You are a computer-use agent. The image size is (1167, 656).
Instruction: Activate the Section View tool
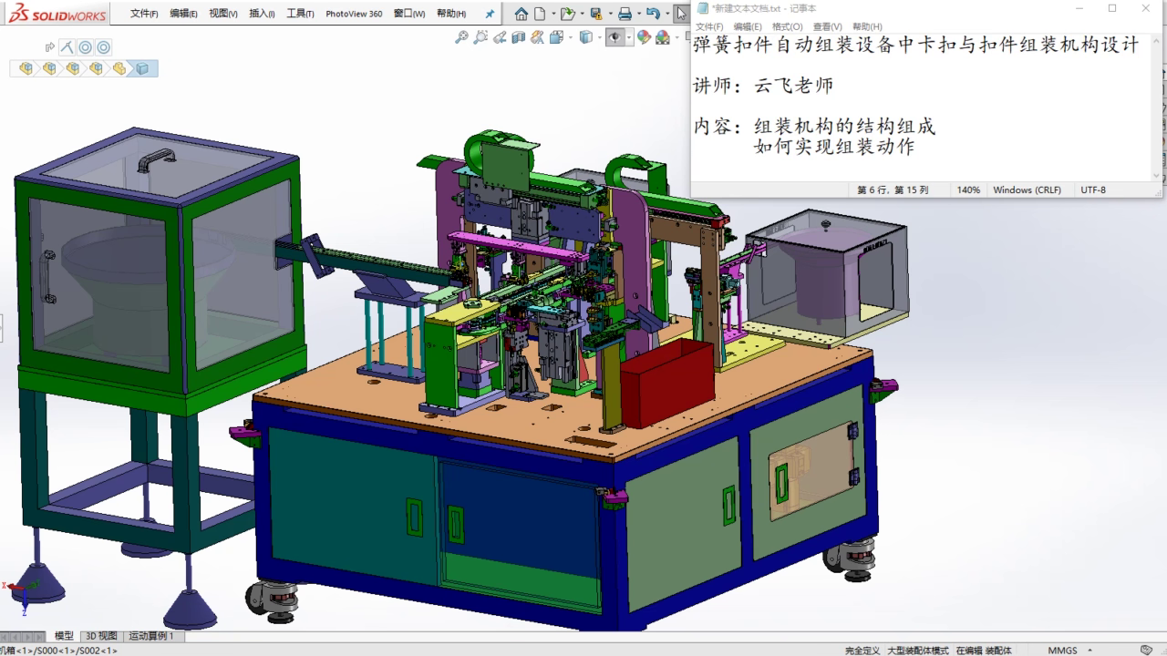click(x=519, y=37)
